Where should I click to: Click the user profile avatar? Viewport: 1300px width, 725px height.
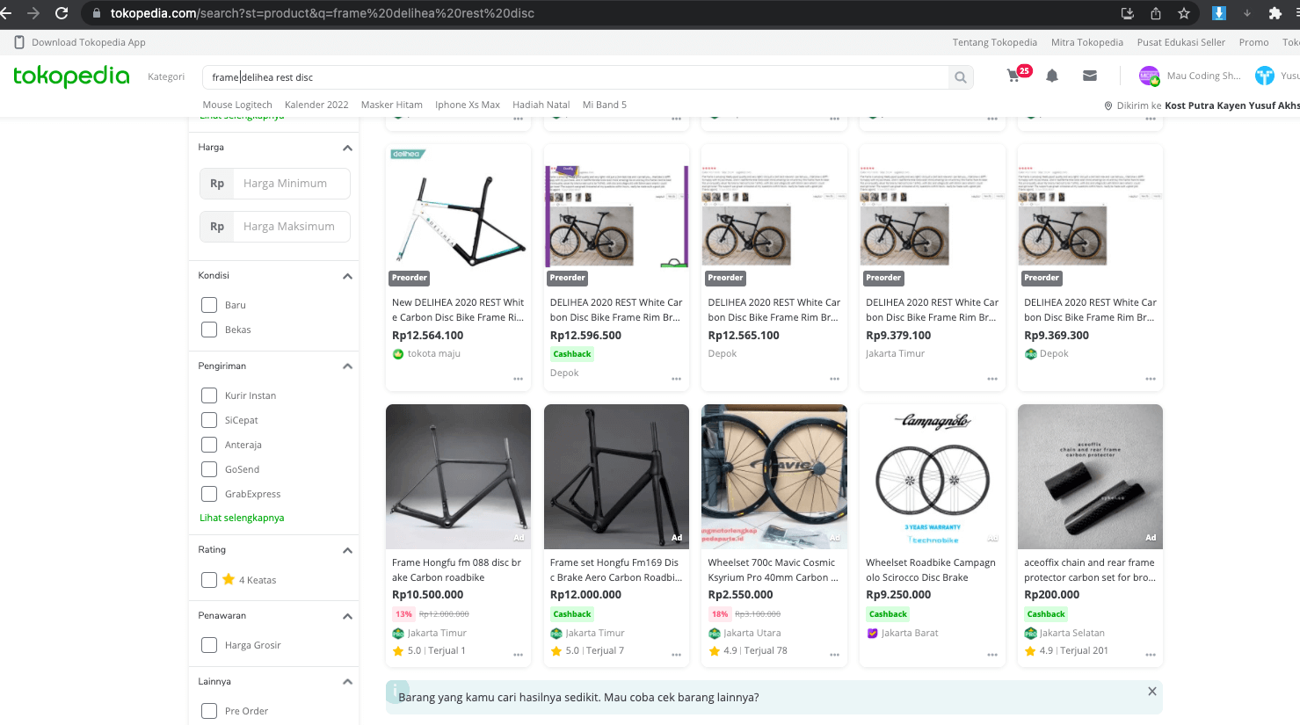[x=1265, y=76]
